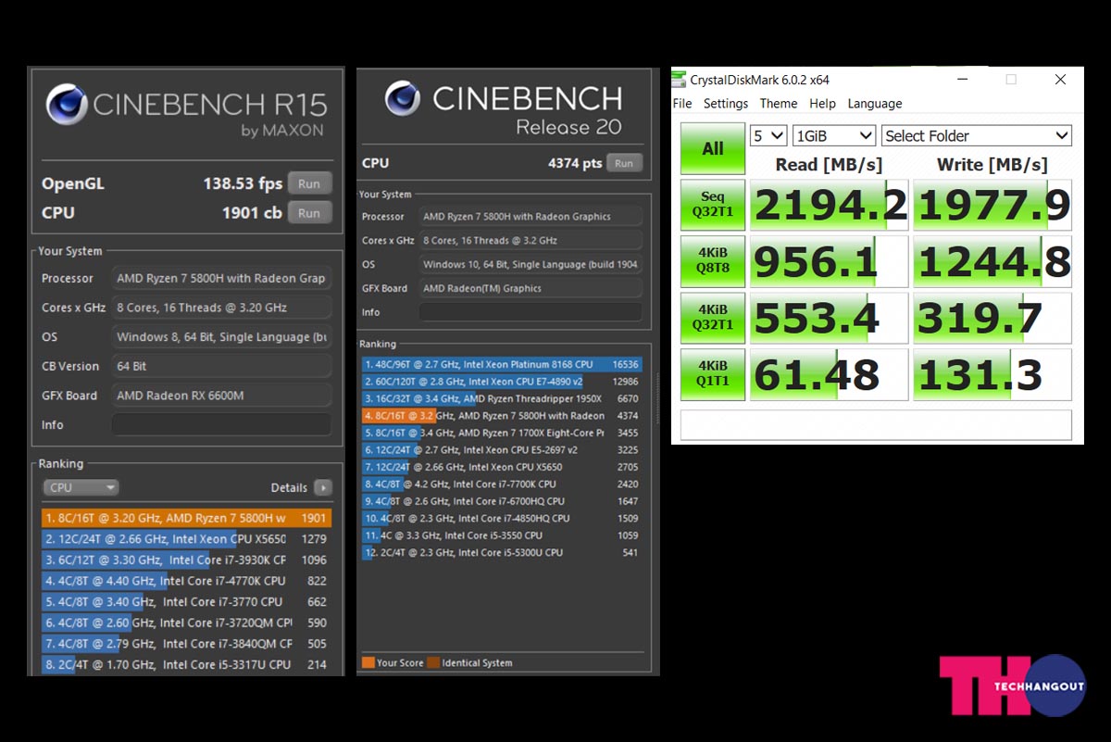This screenshot has width=1111, height=742.
Task: Select the Core i7-3840QM 505 ranking row
Action: click(x=186, y=644)
